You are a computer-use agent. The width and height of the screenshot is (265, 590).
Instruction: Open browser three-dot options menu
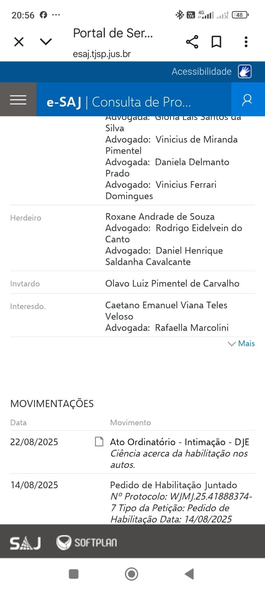(246, 42)
